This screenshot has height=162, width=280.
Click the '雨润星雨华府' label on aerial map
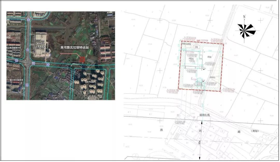click(15, 48)
